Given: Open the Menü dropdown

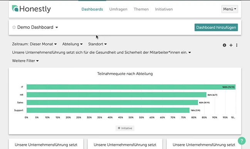Looking at the screenshot, I should [230, 9].
